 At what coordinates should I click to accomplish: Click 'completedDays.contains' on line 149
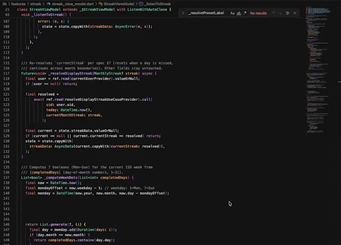point(71,240)
